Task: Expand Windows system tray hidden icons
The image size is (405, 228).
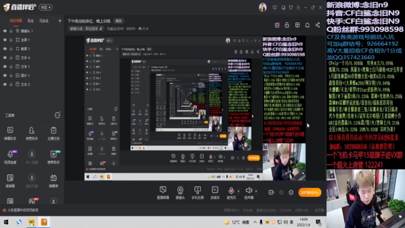Action: pos(255,222)
